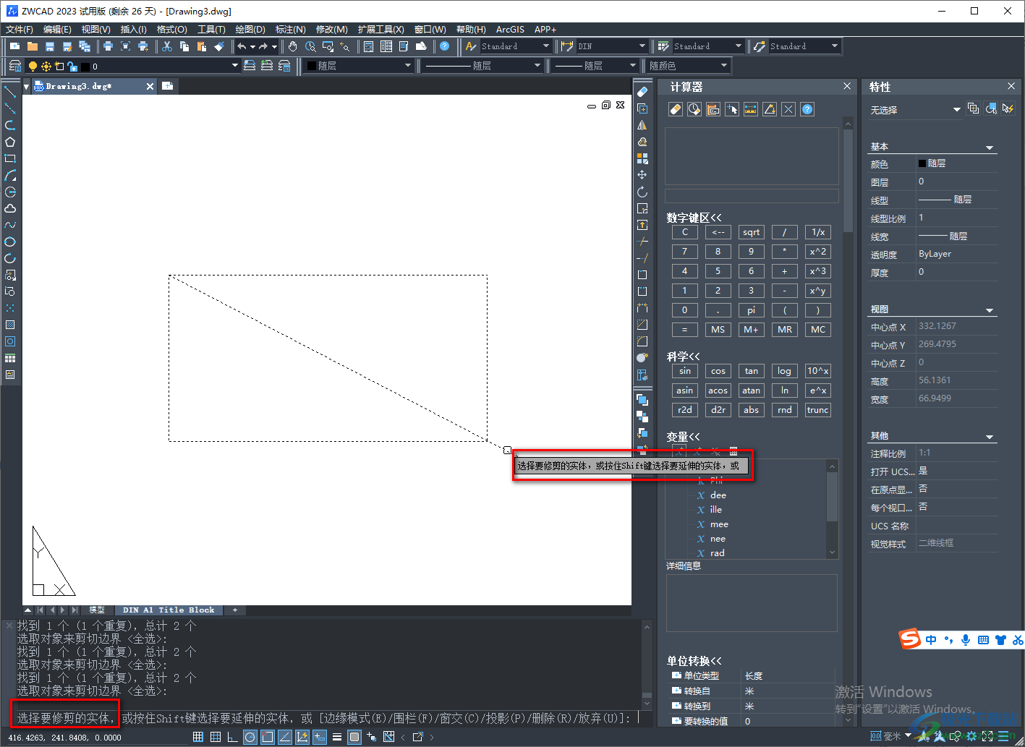Viewport: 1025px width, 747px height.
Task: Open the 绘图(D) menu
Action: click(250, 30)
